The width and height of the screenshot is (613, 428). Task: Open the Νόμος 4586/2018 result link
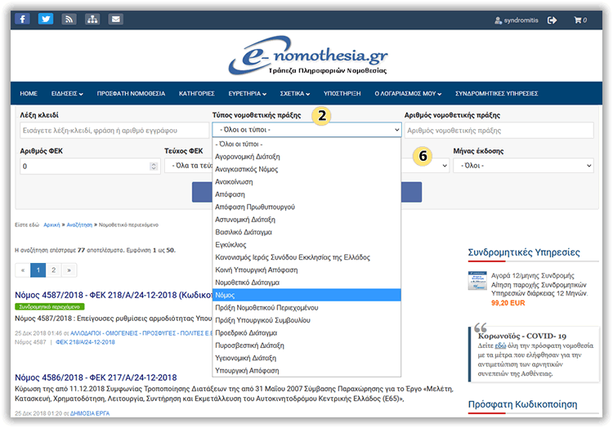[x=96, y=377]
